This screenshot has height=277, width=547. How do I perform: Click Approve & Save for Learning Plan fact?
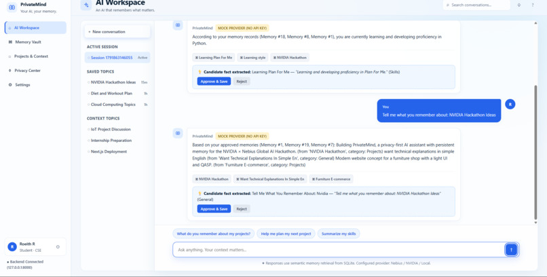point(214,81)
